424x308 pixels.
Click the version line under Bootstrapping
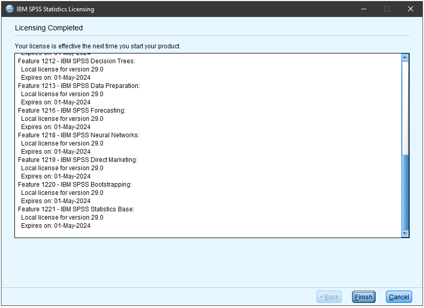[x=62, y=193]
